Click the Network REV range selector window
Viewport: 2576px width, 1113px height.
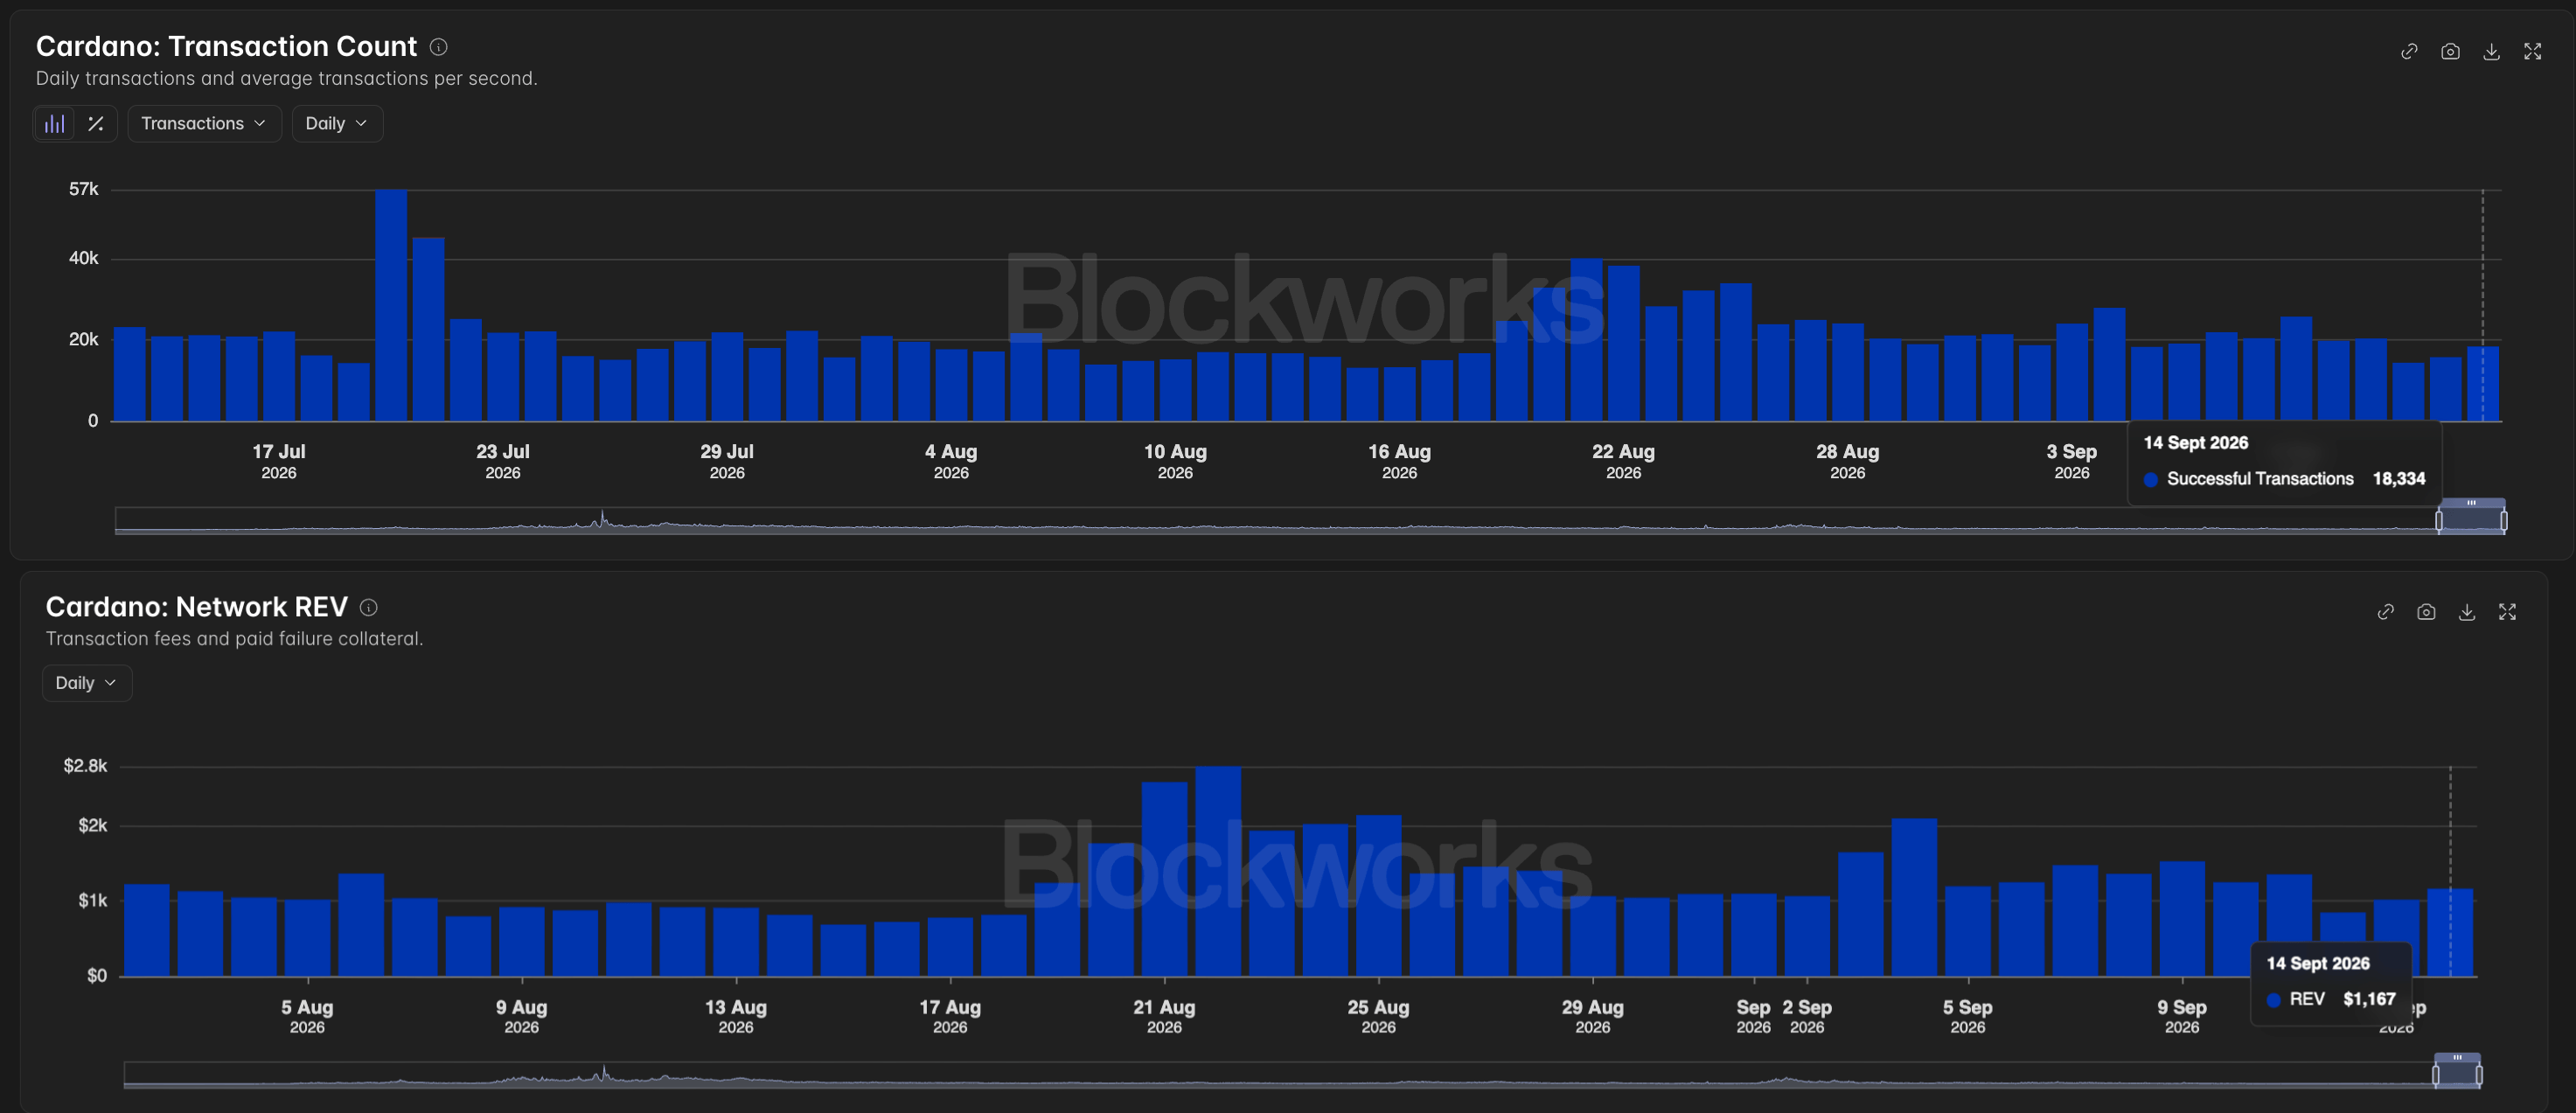2457,1071
